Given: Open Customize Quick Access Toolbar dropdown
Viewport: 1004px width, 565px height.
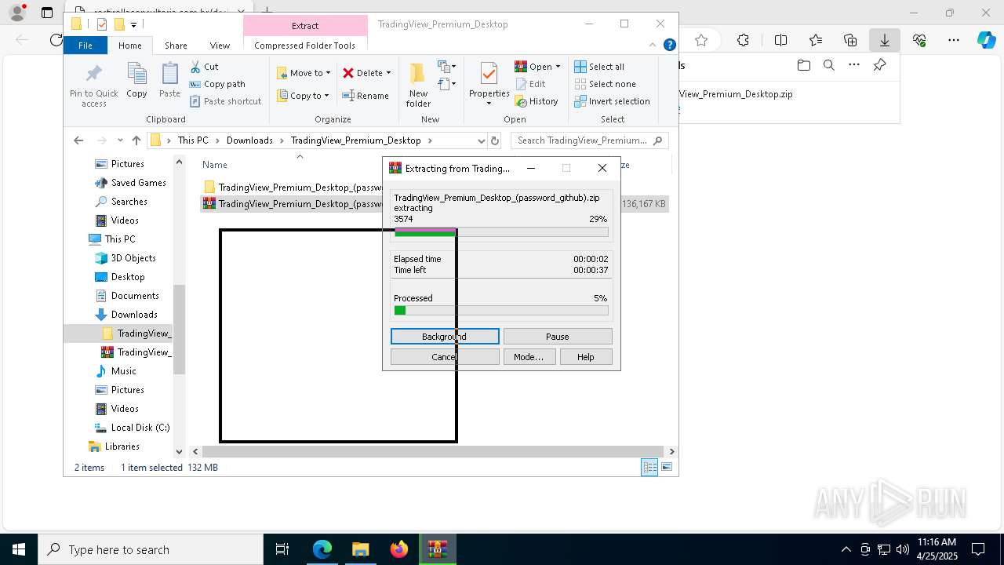Looking at the screenshot, I should coord(133,24).
